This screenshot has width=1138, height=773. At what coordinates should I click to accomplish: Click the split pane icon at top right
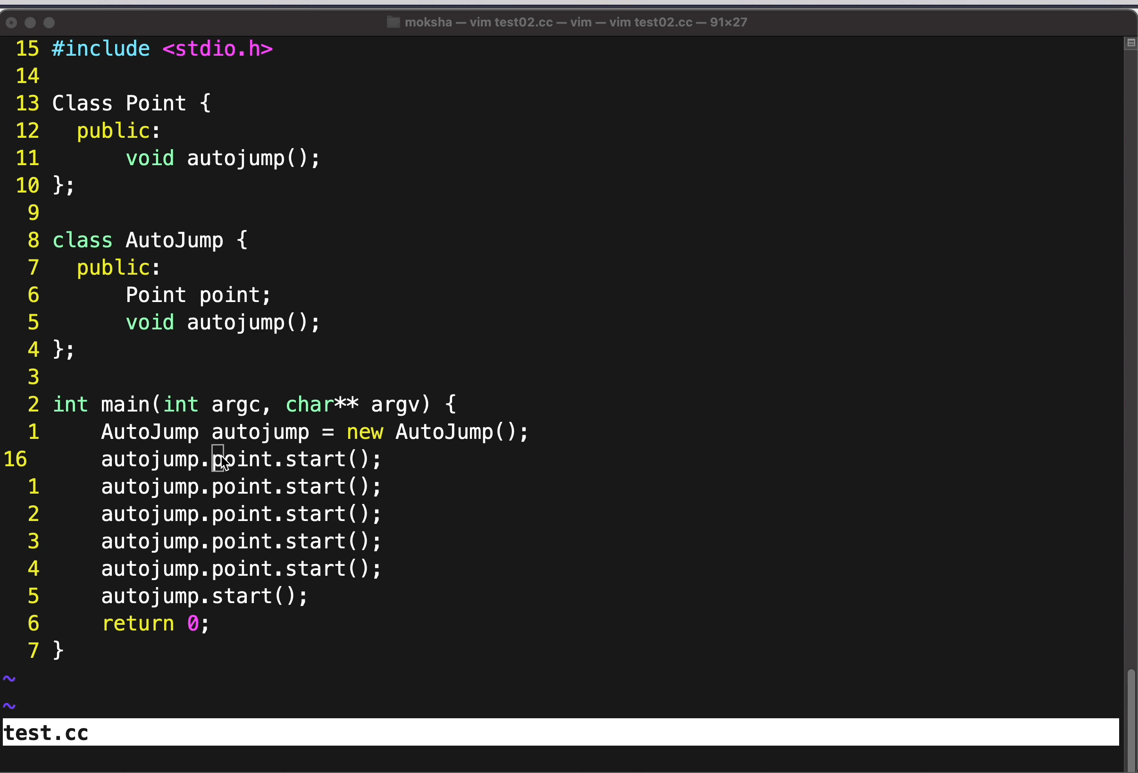pos(1130,43)
